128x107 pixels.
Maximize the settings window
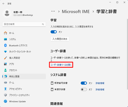click(x=117, y=2)
